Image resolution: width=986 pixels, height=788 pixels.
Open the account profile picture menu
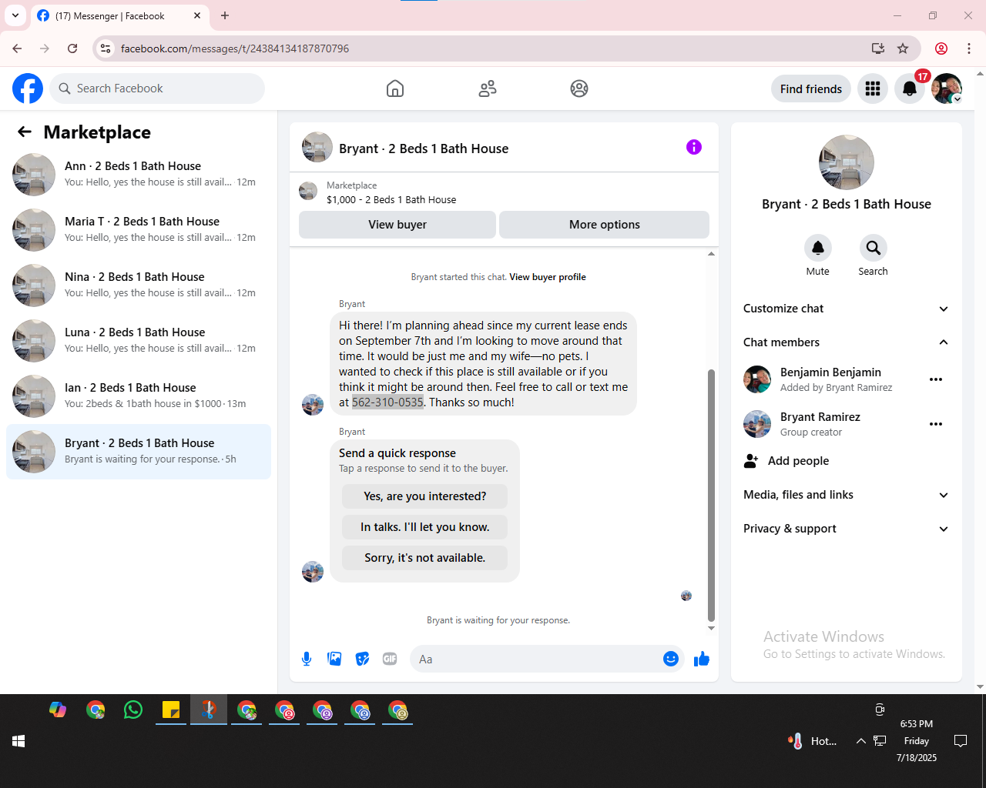click(x=947, y=88)
